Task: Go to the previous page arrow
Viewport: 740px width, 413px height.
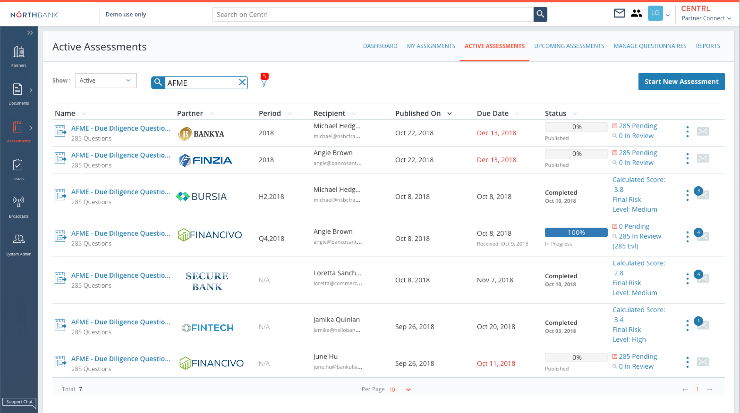Action: 685,389
